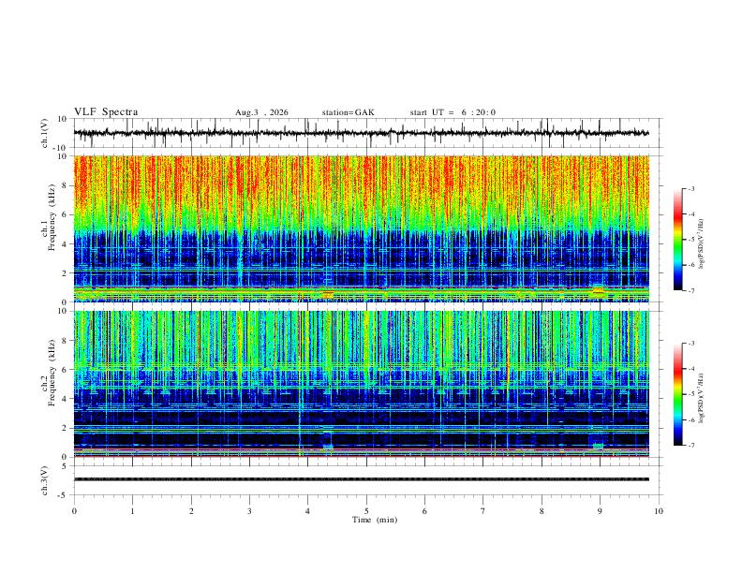The height and width of the screenshot is (573, 742).
Task: Click the ch.1 colorbar log(PSD) label
Action: 701,244
